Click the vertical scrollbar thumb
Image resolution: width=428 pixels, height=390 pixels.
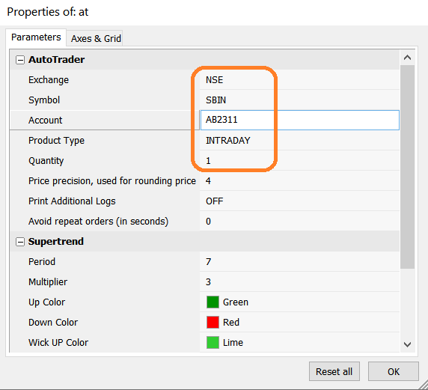tap(407, 167)
